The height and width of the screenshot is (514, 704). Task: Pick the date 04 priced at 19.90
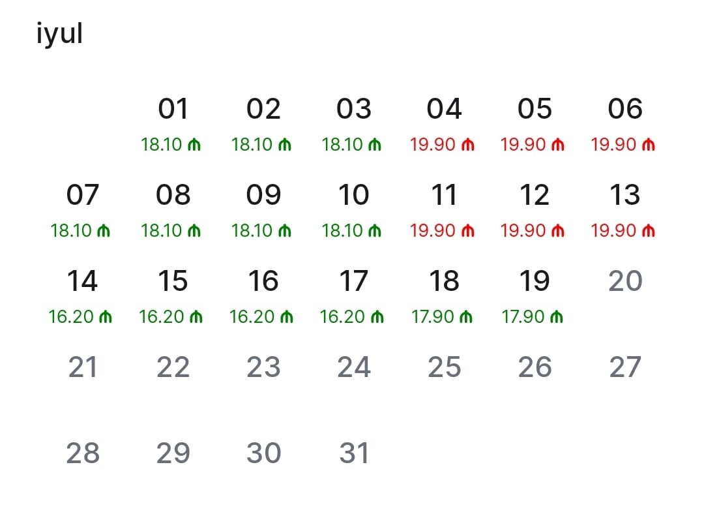pos(444,109)
